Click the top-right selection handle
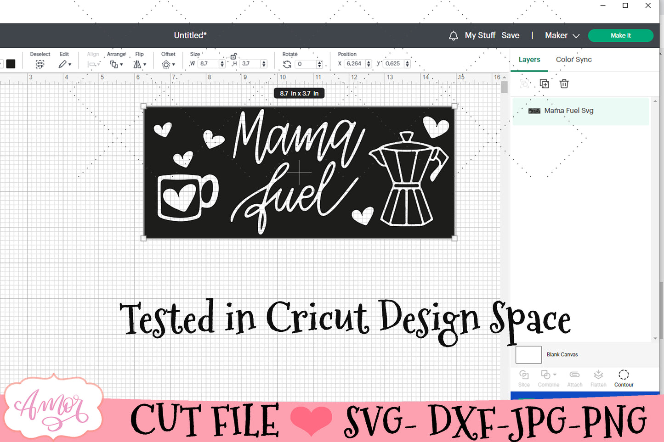 (454, 106)
